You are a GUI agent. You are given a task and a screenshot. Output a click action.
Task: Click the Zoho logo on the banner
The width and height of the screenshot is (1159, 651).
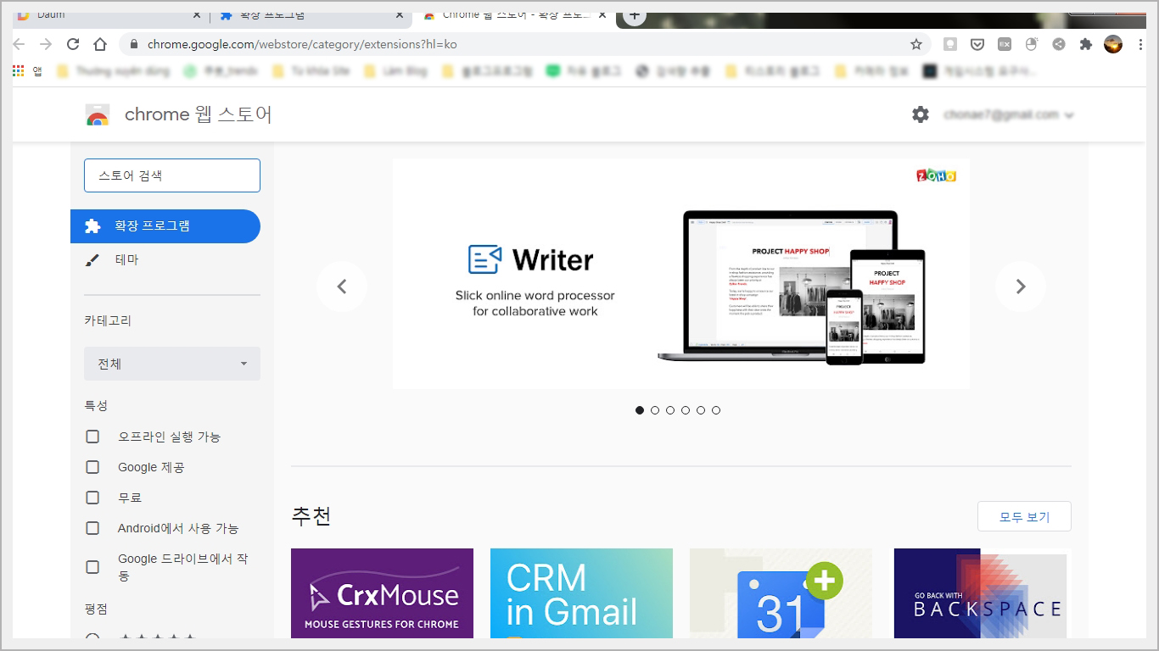[937, 175]
